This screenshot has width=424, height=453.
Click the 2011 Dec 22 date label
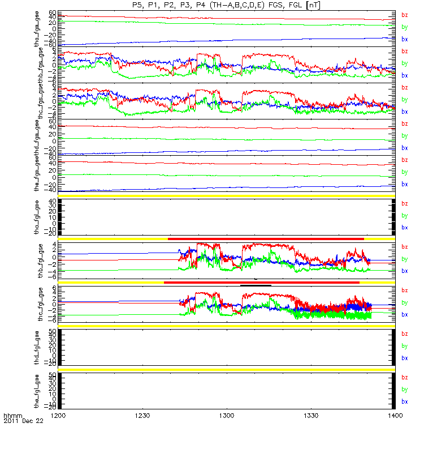23,421
